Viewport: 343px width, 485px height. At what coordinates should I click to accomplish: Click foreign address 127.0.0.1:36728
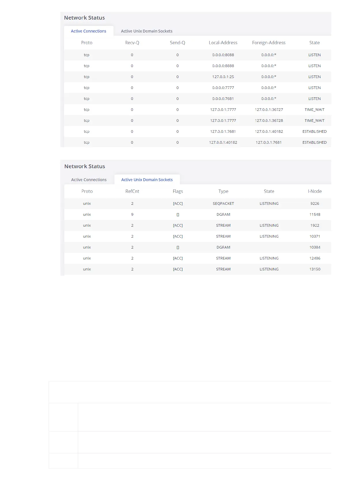(x=269, y=120)
